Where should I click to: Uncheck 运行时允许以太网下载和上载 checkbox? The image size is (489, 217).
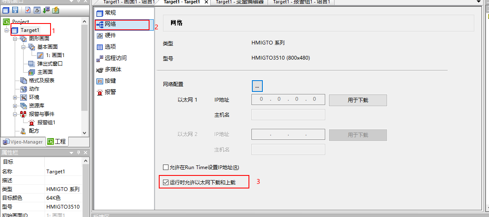(x=166, y=183)
